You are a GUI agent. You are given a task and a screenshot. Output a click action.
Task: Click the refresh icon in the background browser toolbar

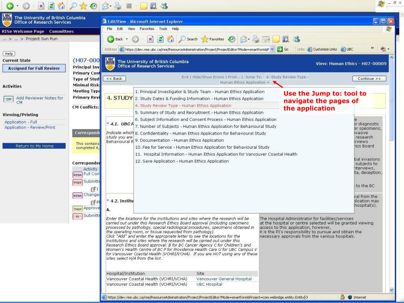(51, 6)
